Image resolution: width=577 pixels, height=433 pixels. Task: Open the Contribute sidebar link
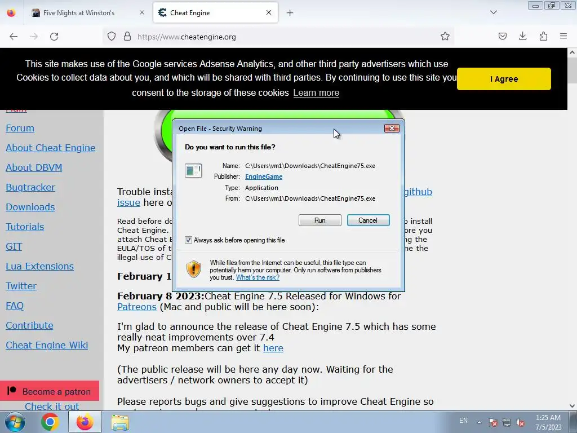[x=29, y=325]
